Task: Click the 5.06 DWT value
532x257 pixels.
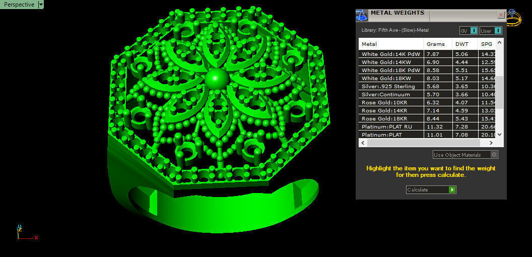Action: [x=461, y=54]
